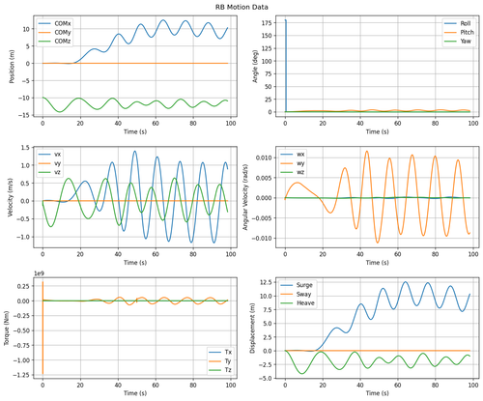Choose the wy legend label
The height and width of the screenshot is (401, 483).
(x=300, y=163)
